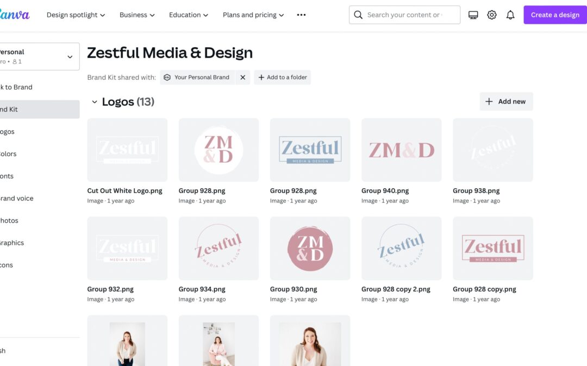Viewport: 587px width, 366px height.
Task: Open Group 930.png thumbnail
Action: coord(310,248)
